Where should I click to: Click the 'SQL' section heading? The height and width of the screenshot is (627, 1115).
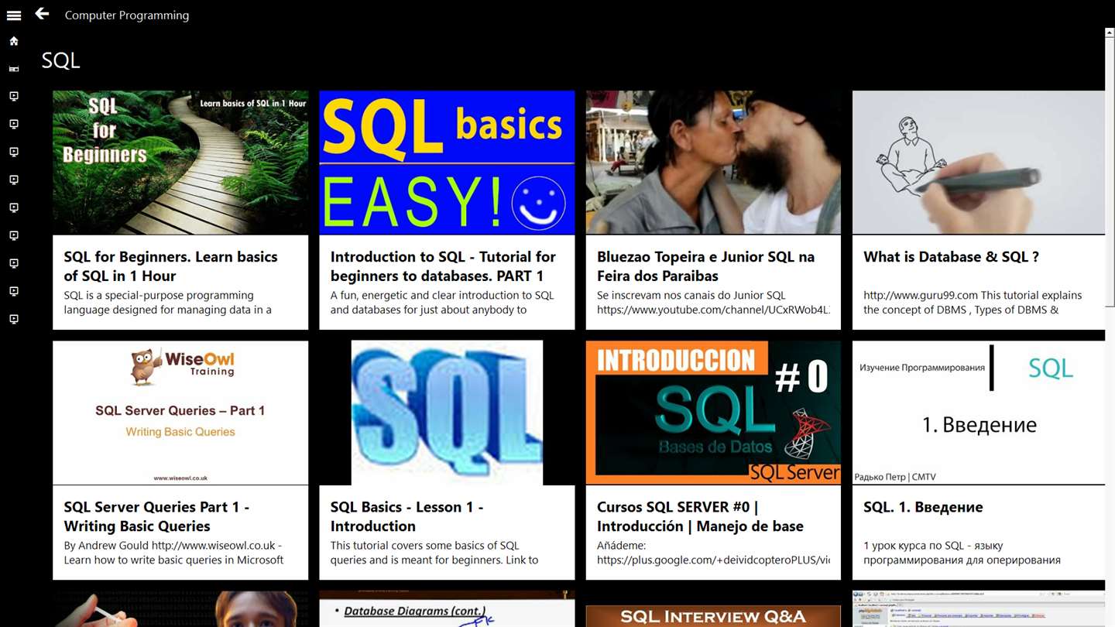(60, 60)
